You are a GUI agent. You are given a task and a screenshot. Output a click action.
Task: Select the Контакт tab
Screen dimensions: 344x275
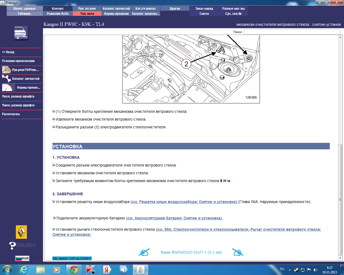pos(58,9)
